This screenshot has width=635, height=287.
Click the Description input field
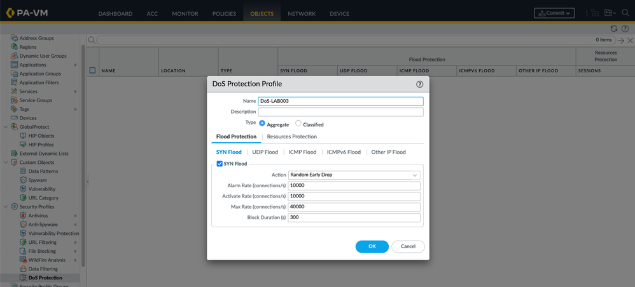pyautogui.click(x=340, y=112)
